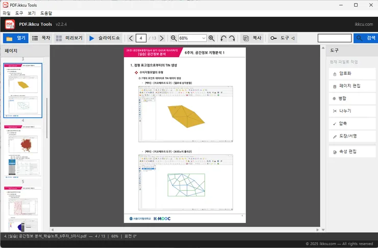
Task: Click the previous page arrow icon
Action: click(131, 38)
